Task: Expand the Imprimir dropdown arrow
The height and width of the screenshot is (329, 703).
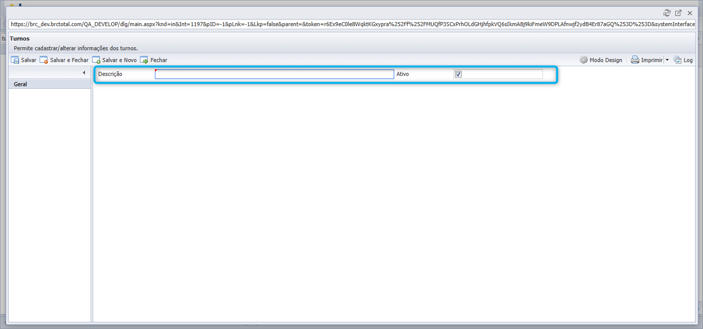Action: click(667, 60)
